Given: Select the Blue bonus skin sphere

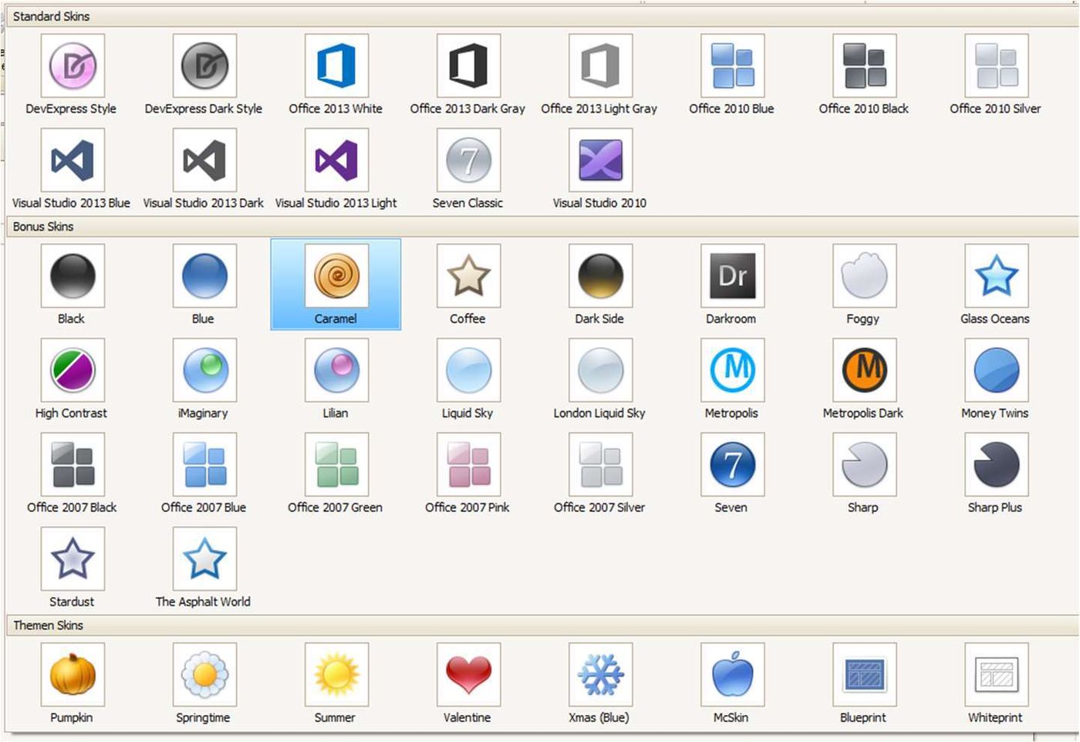Looking at the screenshot, I should tap(204, 275).
